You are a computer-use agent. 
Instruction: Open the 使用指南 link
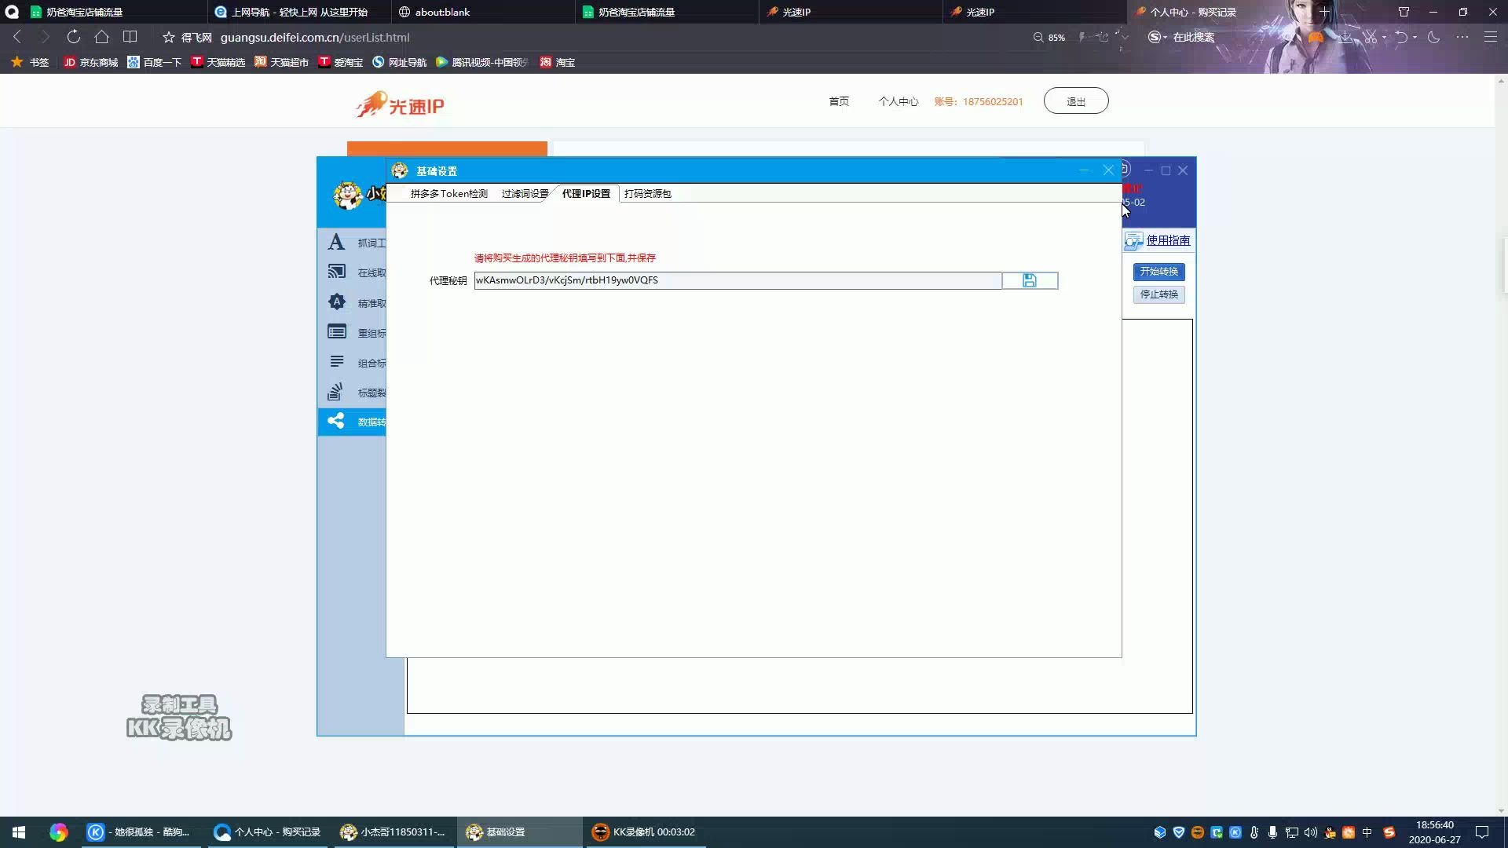(1168, 240)
